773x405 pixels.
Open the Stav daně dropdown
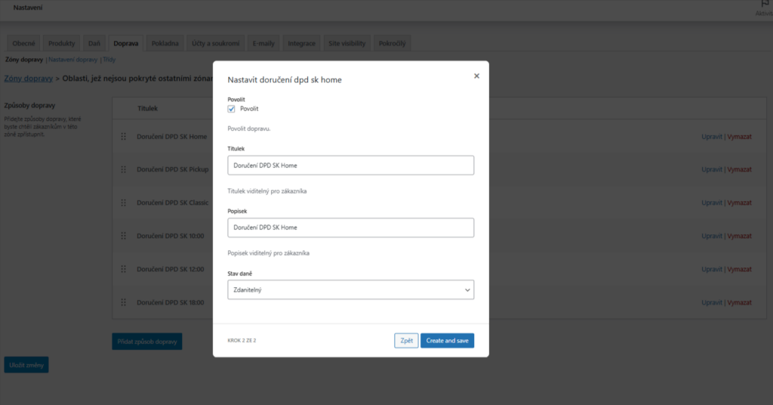(x=350, y=289)
